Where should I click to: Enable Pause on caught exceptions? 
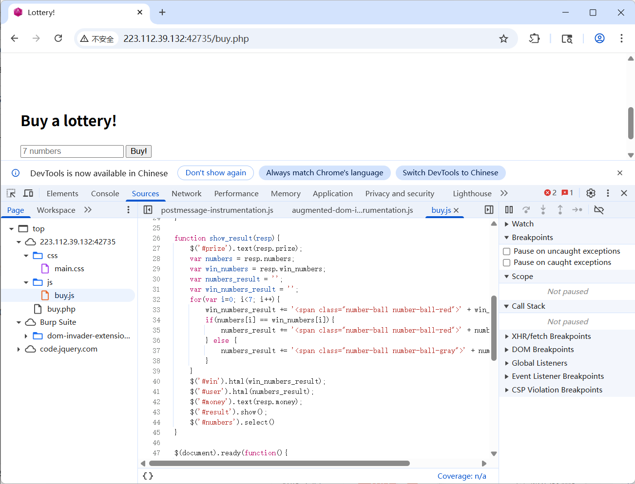point(507,262)
